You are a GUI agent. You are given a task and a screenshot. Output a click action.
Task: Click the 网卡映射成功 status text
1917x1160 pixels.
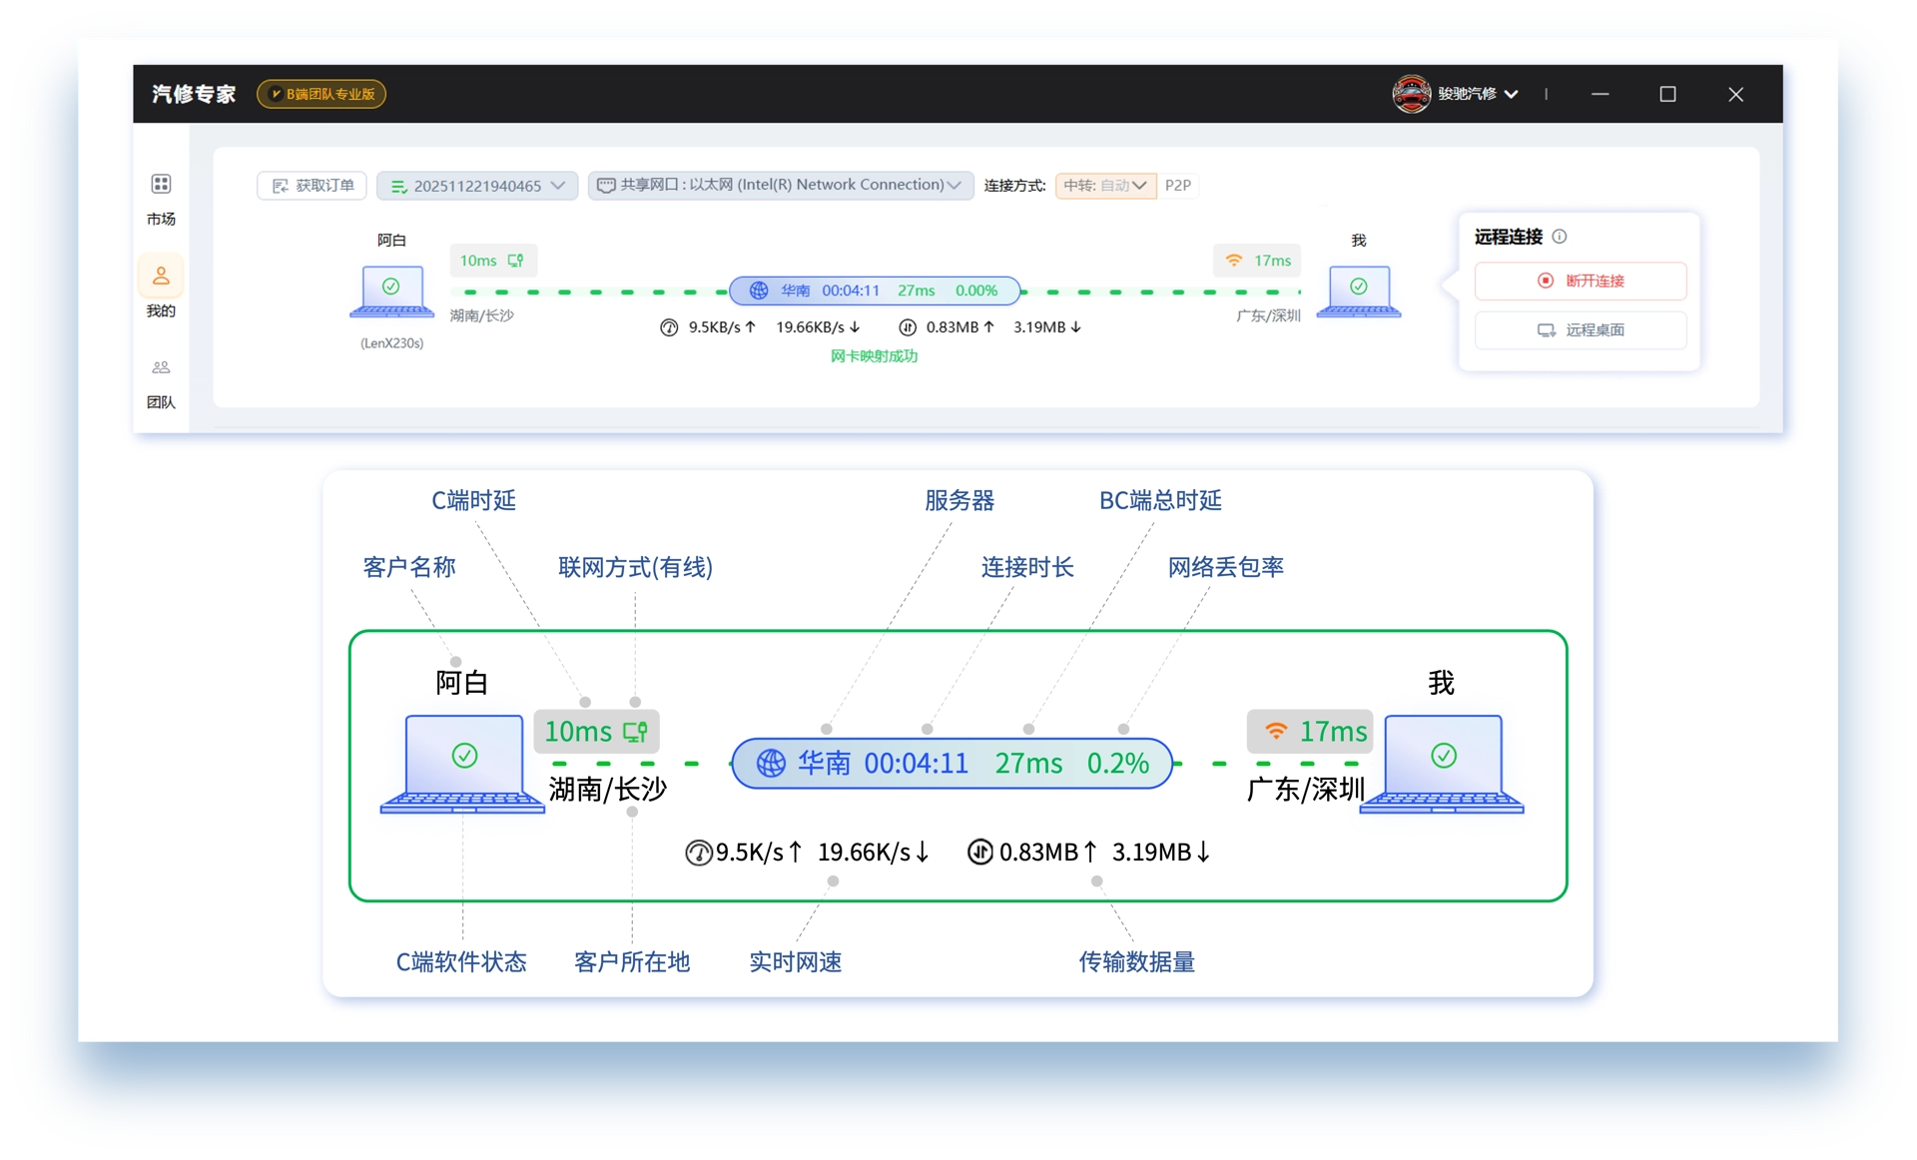tap(874, 356)
